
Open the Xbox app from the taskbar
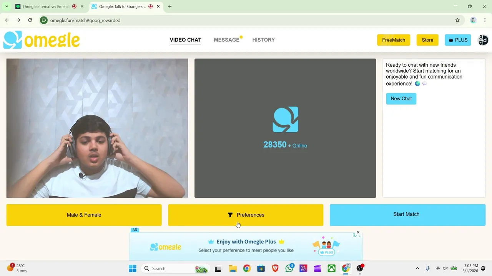click(332, 268)
